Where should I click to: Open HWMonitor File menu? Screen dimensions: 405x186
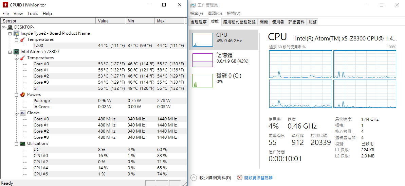5,14
